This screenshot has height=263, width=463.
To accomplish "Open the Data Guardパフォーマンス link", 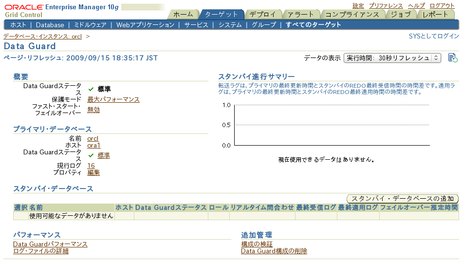I will 50,244.
